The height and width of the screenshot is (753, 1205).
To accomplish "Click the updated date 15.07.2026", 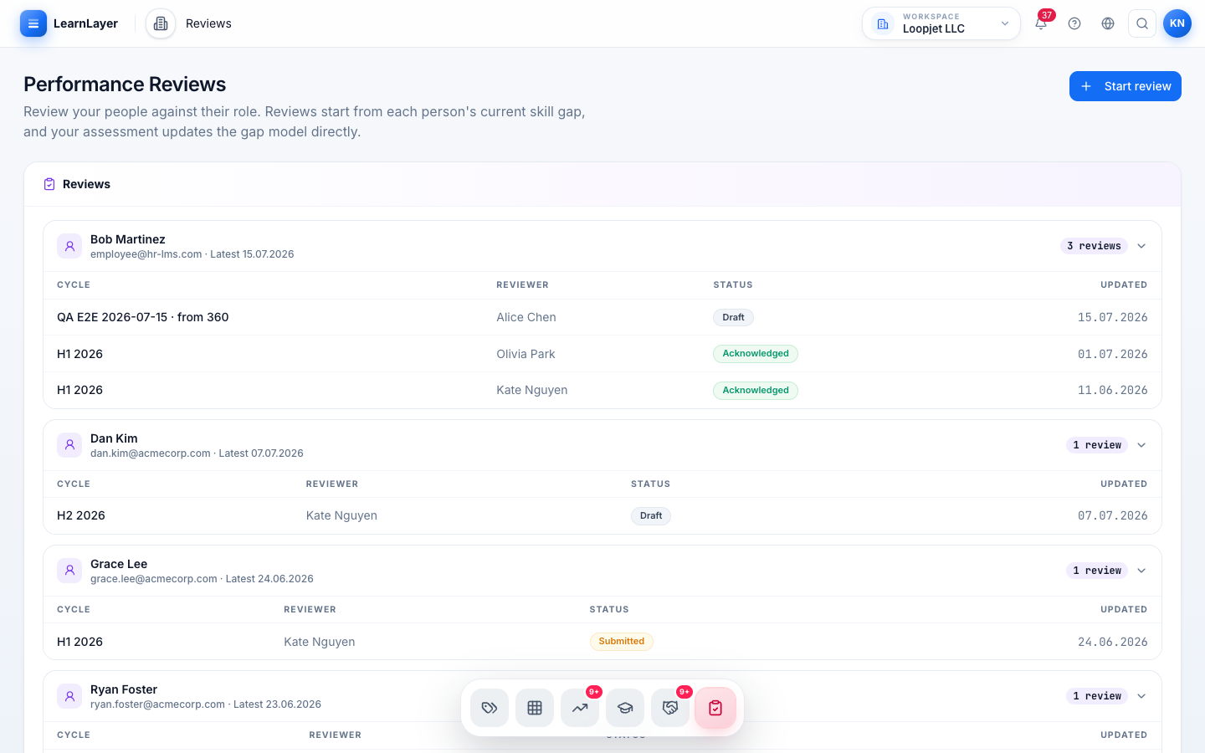I will 1113,317.
